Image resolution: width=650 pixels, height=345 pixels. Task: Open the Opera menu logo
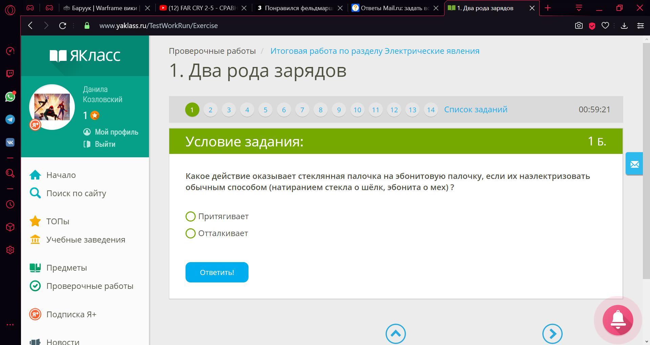[10, 10]
